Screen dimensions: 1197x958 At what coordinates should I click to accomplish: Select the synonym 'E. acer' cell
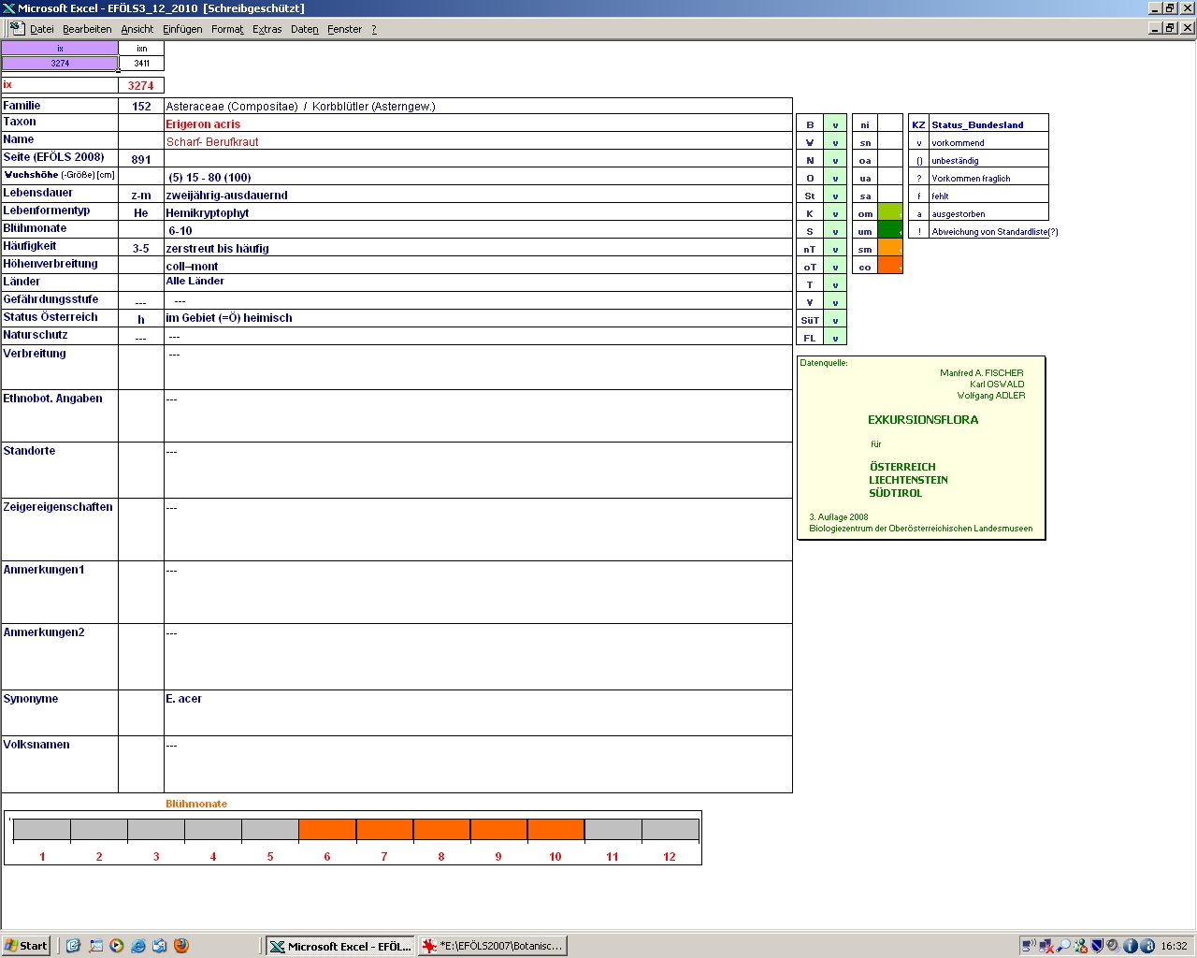pyautogui.click(x=478, y=713)
